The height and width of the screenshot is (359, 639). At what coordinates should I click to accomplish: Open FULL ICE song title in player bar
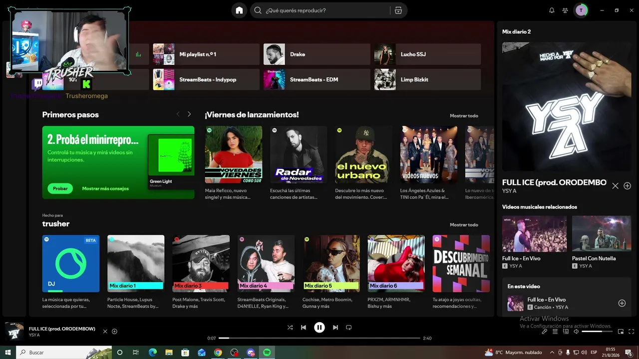(62, 329)
